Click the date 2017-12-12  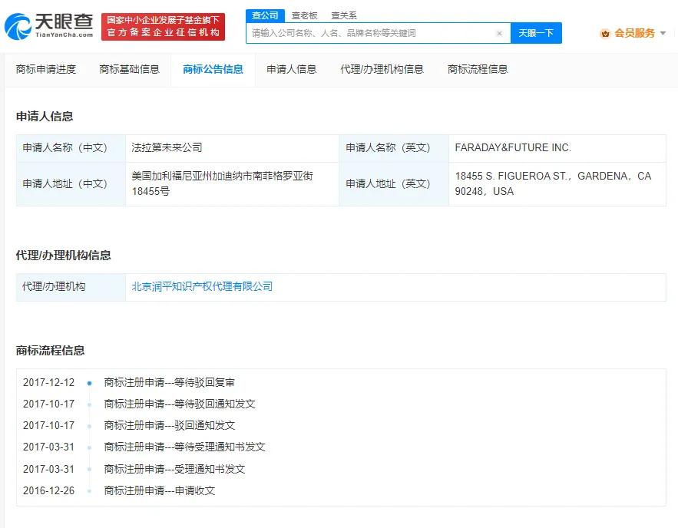tap(48, 382)
